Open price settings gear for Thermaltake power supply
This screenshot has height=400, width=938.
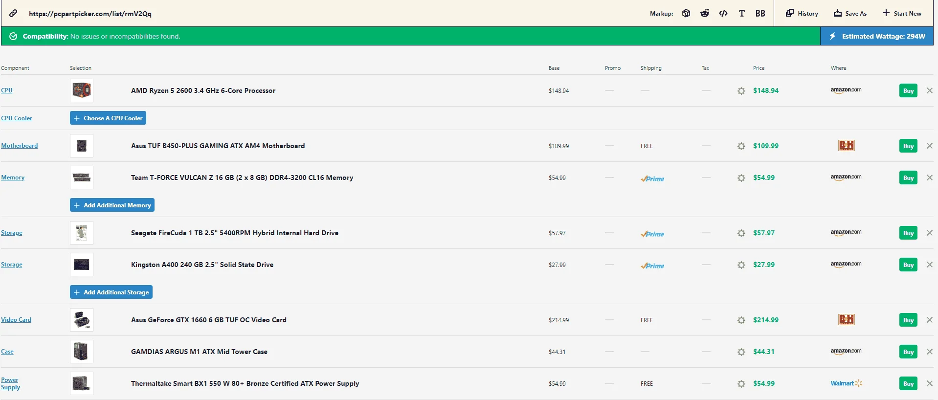(x=741, y=384)
